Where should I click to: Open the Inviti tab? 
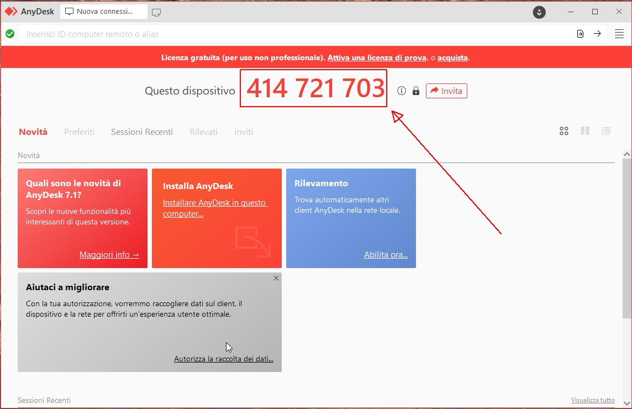(x=244, y=132)
